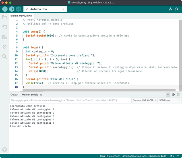The height and width of the screenshot is (158, 182).
Task: Open the Library Manager sidebar icon
Action: [5, 37]
